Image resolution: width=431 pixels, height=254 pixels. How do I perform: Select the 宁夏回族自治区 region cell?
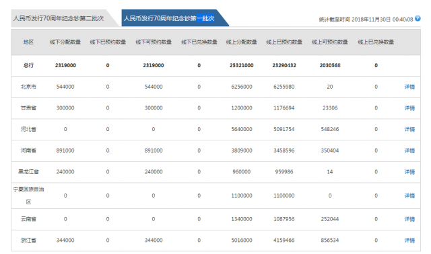coord(28,196)
